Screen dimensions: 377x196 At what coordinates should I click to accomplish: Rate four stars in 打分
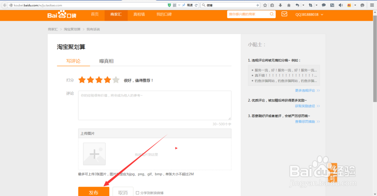[x=107, y=80]
